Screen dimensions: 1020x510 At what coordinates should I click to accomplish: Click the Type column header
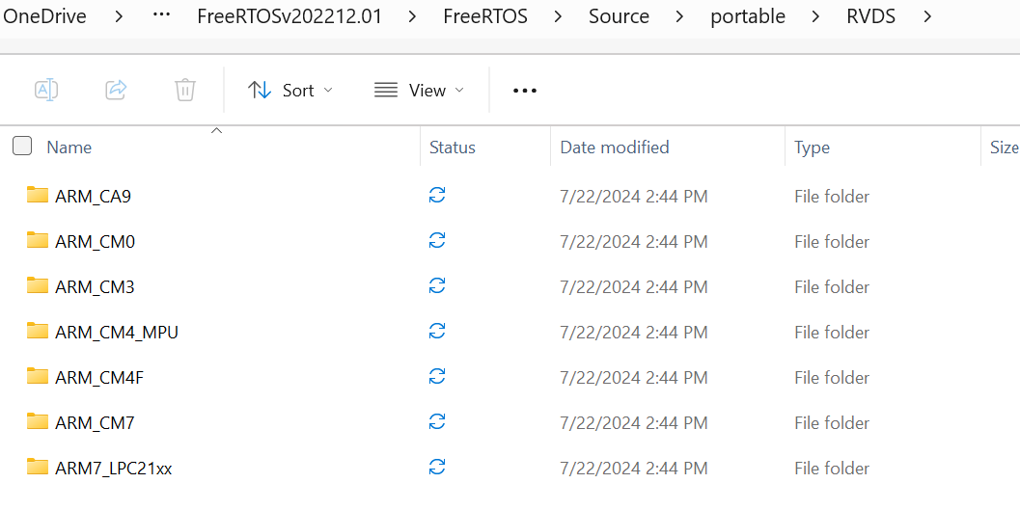(x=812, y=148)
